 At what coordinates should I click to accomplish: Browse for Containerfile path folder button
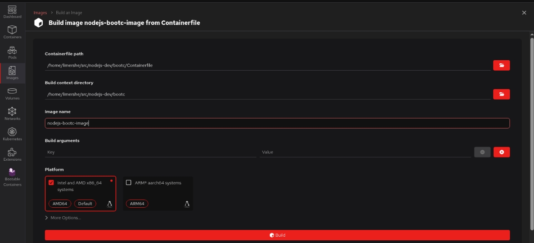[501, 65]
